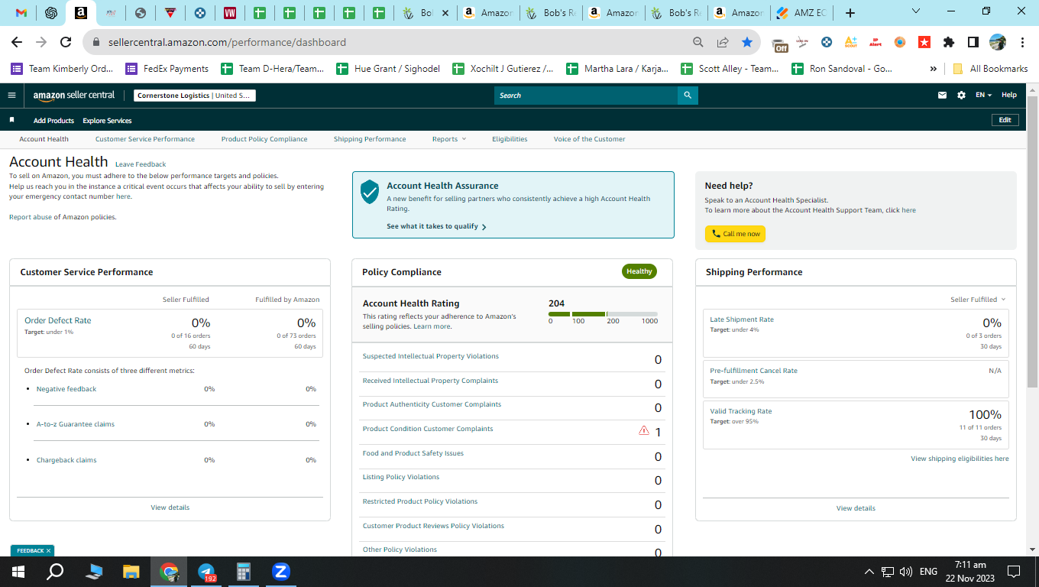Open the Windows Start menu
This screenshot has height=587, width=1039.
(x=18, y=572)
